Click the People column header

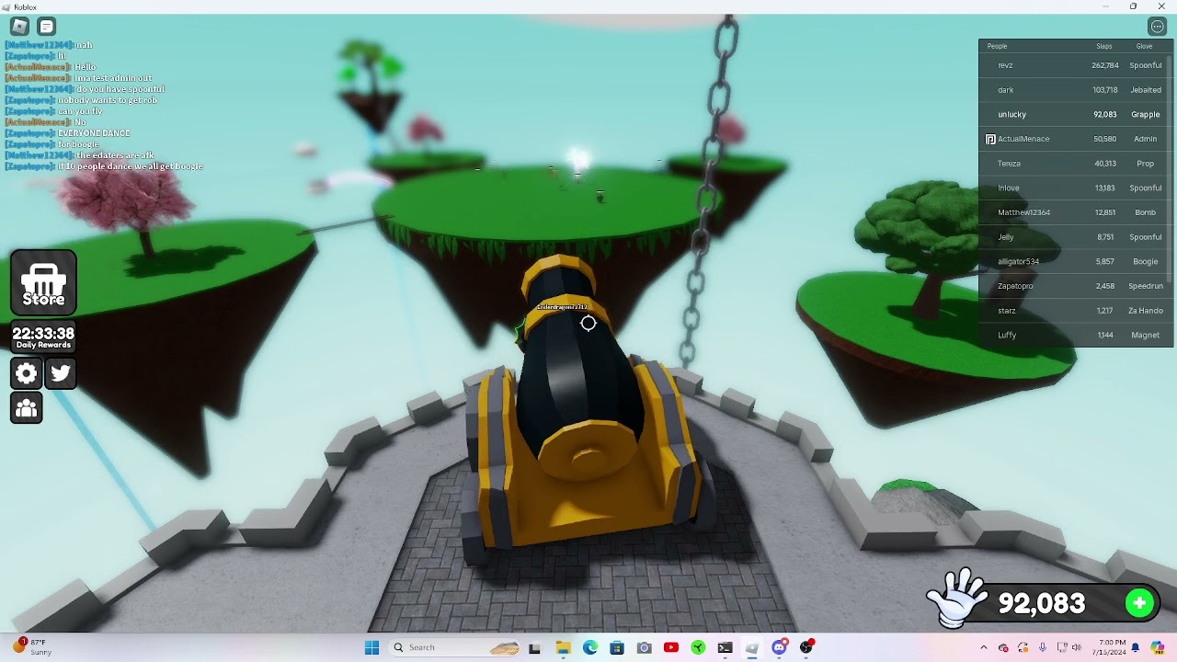click(x=997, y=46)
